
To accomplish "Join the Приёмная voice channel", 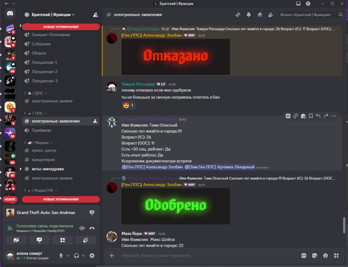I will 61,130.
